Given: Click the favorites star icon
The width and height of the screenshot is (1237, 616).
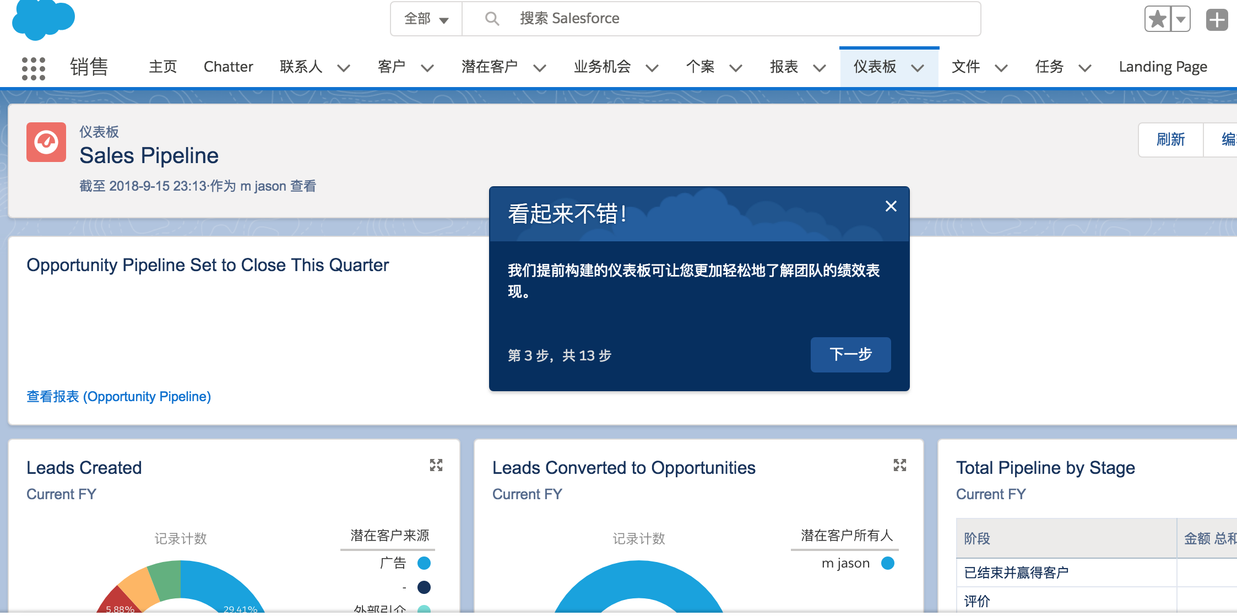Looking at the screenshot, I should coord(1158,20).
